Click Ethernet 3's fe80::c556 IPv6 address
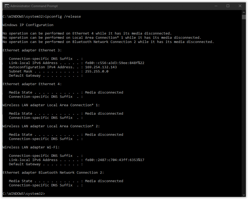This screenshot has height=199, width=248. point(114,63)
